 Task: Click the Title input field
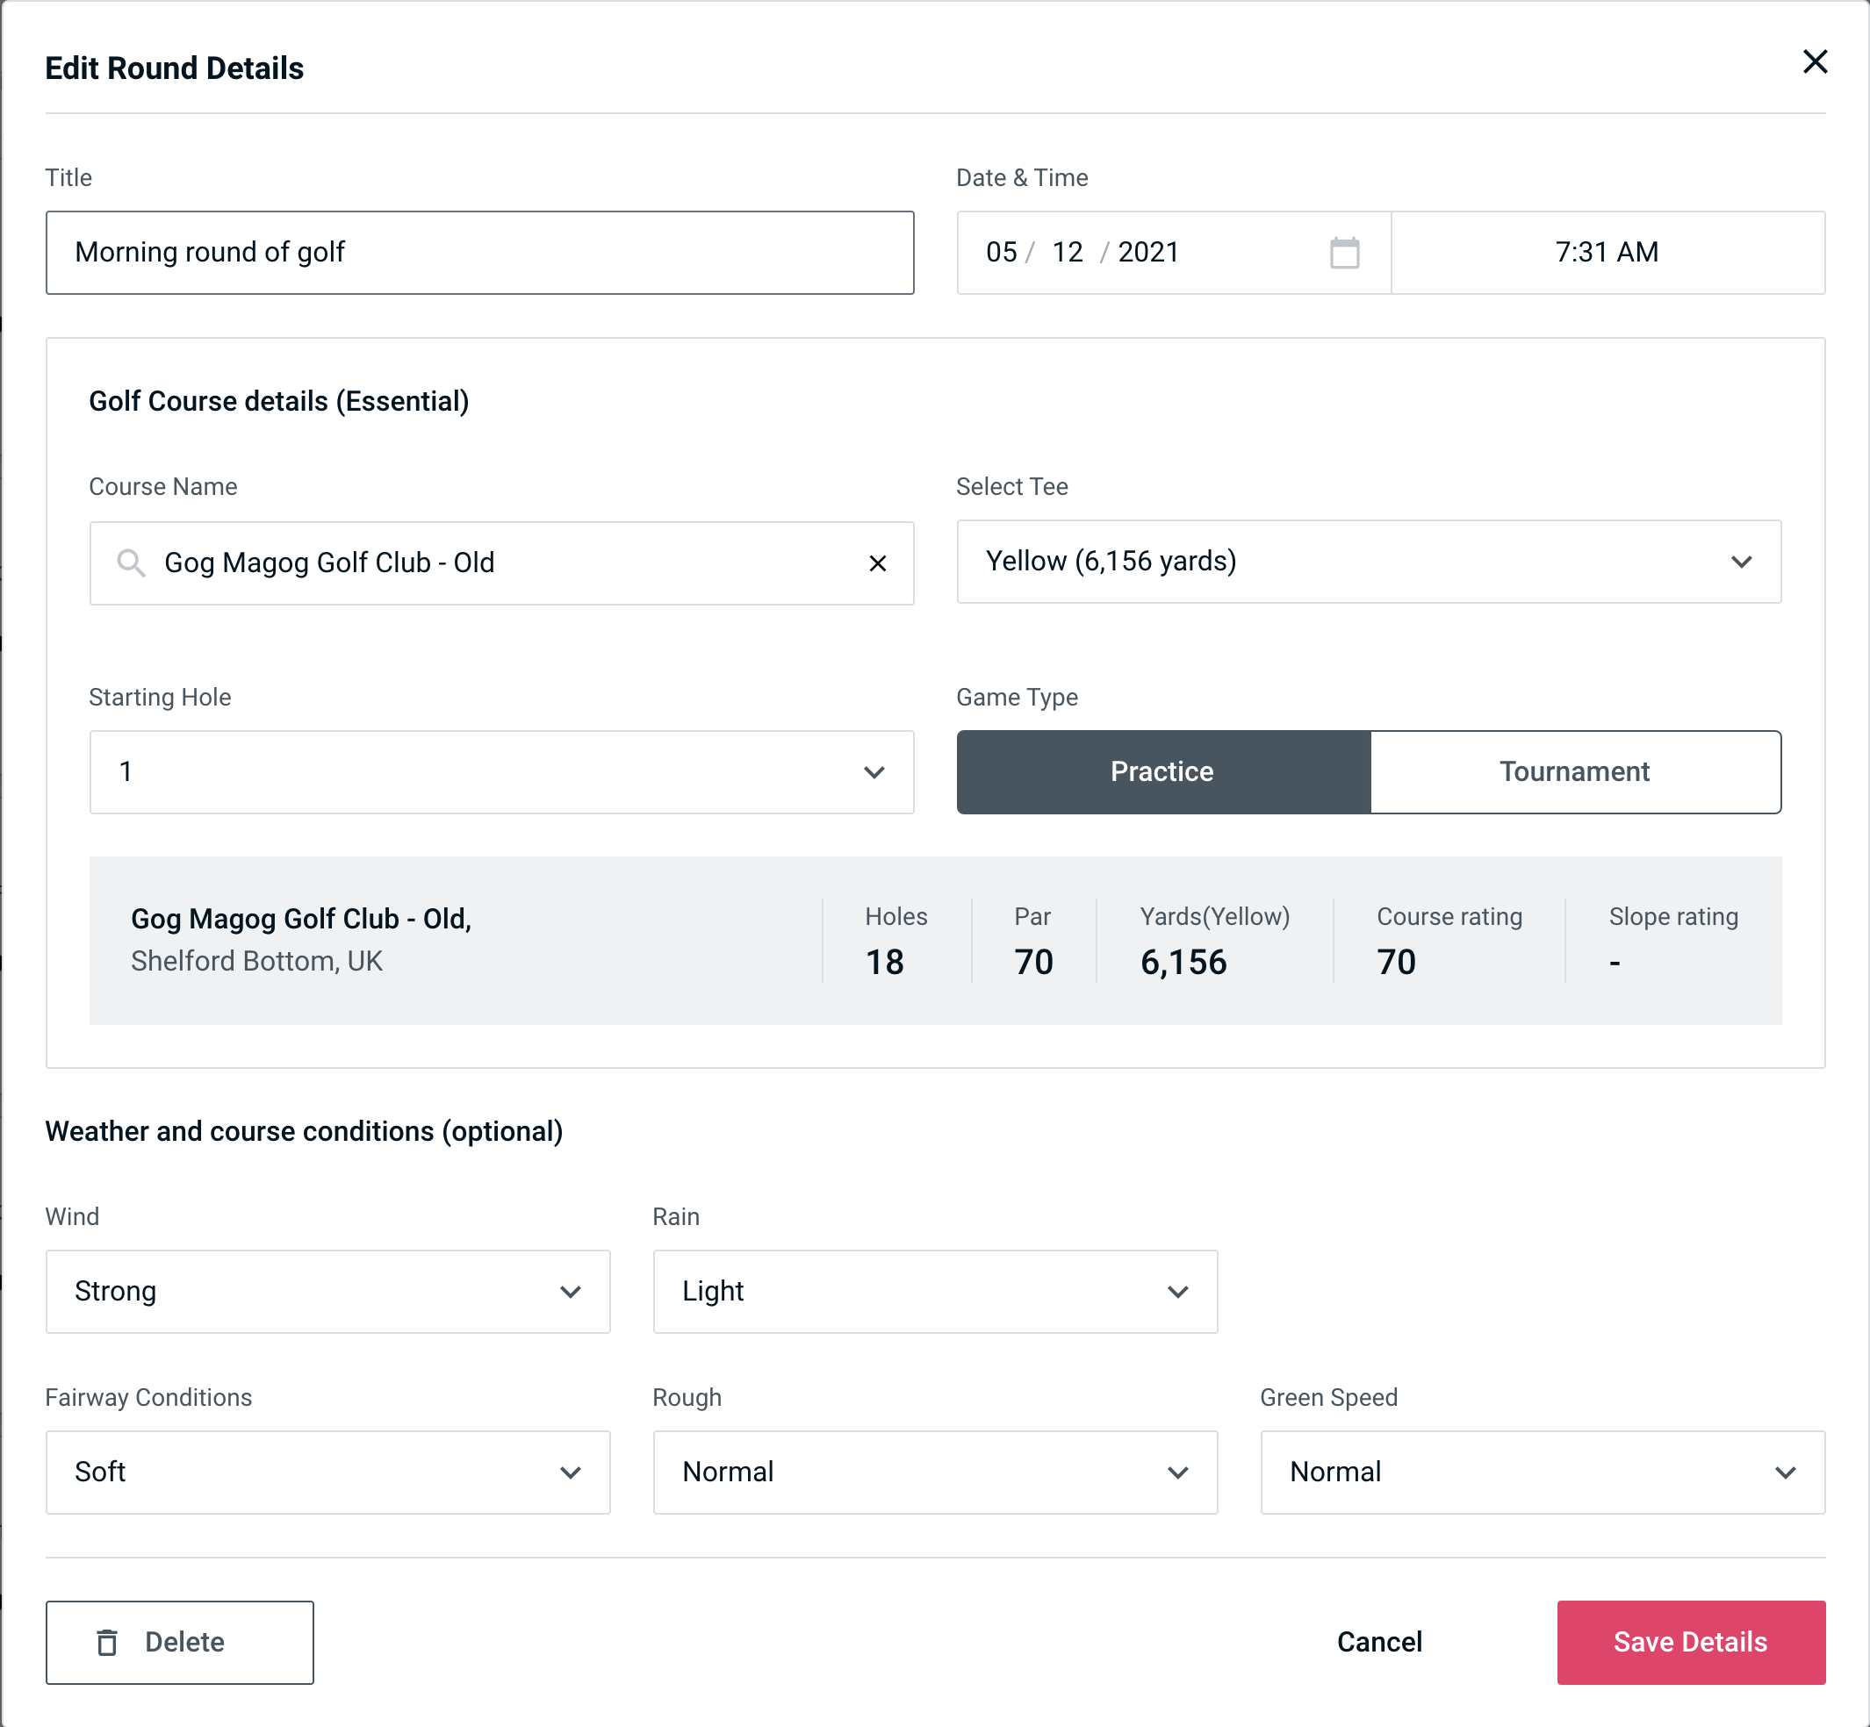click(478, 253)
